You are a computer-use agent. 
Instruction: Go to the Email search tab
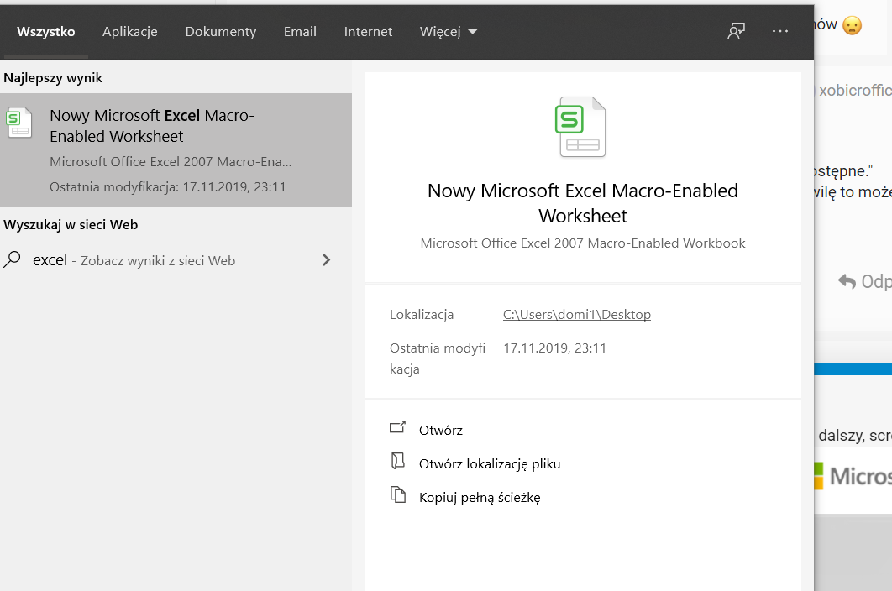pos(300,31)
